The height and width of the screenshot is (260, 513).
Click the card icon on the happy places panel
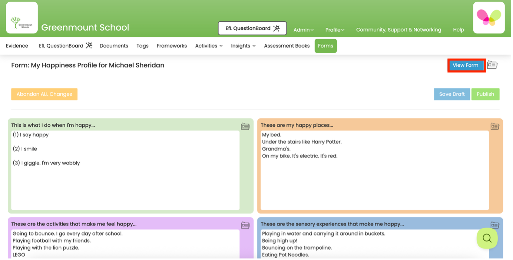[494, 126]
